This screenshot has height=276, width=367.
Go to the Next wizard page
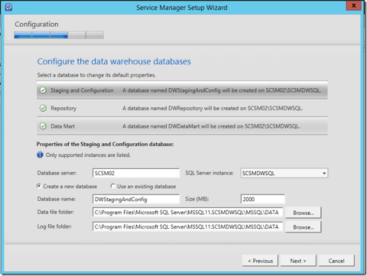[298, 260]
